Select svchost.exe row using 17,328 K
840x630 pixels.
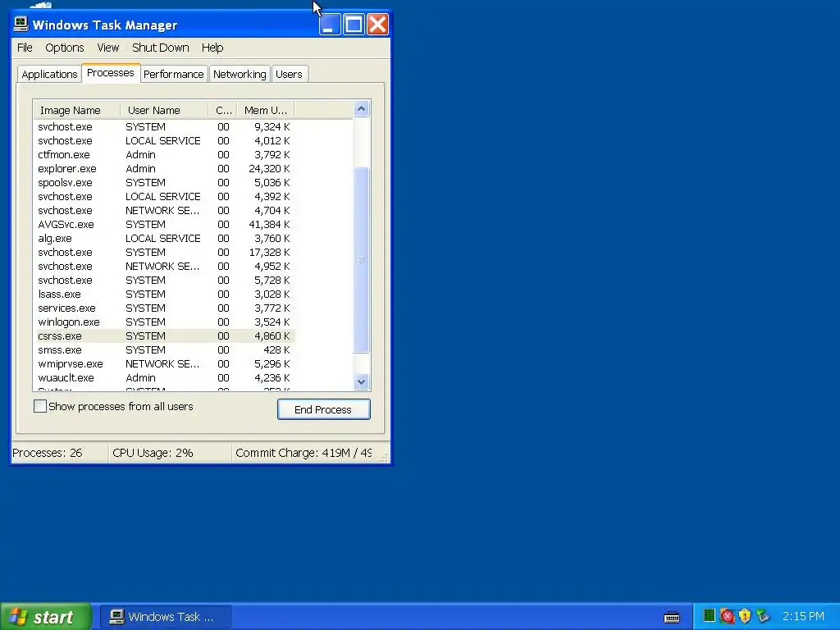(164, 253)
